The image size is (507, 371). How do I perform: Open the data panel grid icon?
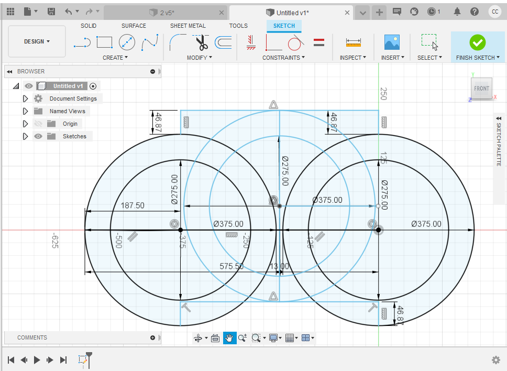[x=10, y=12]
